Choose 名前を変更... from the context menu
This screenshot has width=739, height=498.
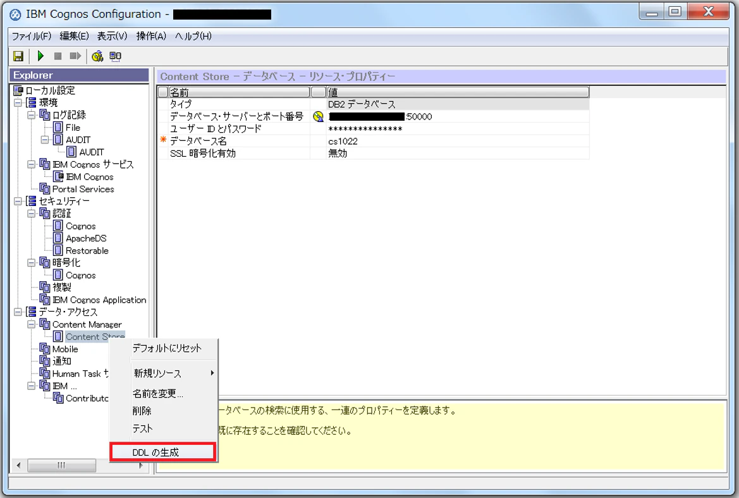[x=158, y=393]
